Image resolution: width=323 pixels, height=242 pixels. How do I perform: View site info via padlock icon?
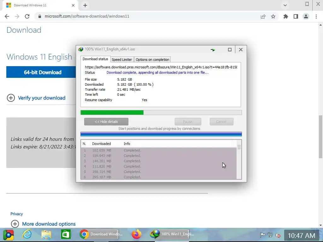click(x=40, y=16)
